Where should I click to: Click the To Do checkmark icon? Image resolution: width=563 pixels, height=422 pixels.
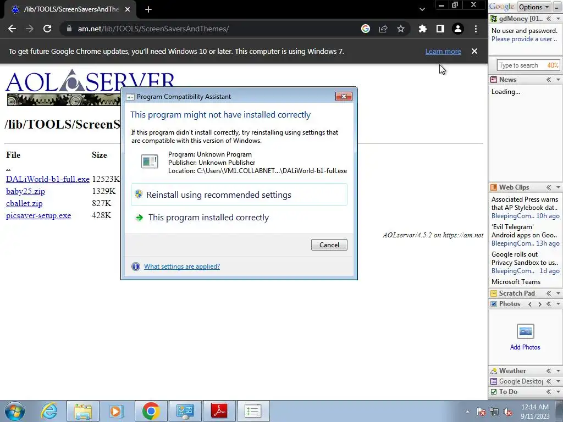[494, 391]
